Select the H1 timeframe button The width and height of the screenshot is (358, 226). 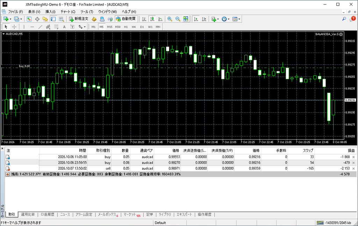126,27
